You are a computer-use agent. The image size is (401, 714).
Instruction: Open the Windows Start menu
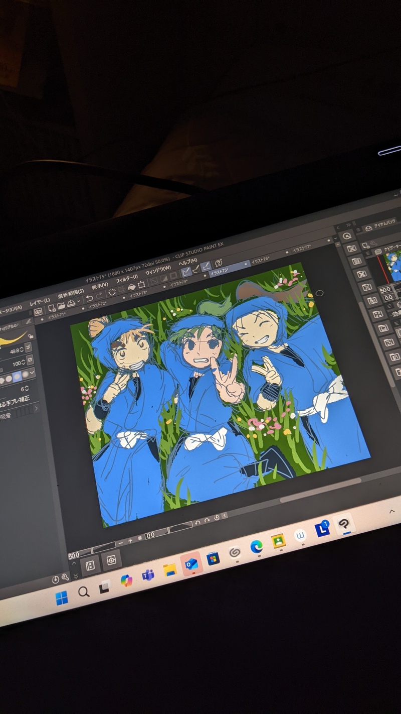pyautogui.click(x=62, y=598)
